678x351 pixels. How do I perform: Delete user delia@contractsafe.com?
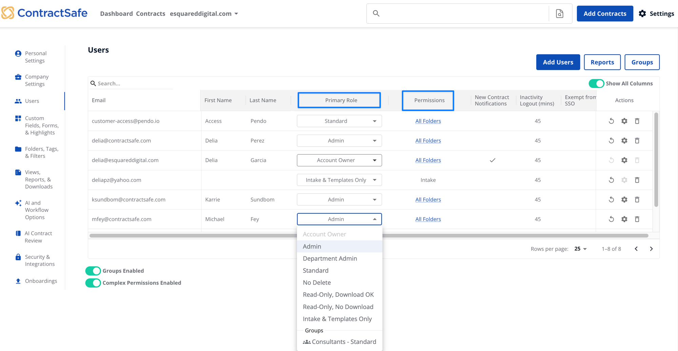point(637,141)
